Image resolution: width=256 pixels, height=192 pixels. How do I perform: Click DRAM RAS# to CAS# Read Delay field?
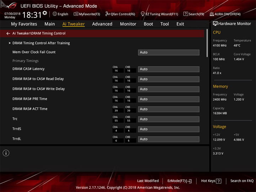(x=169, y=79)
